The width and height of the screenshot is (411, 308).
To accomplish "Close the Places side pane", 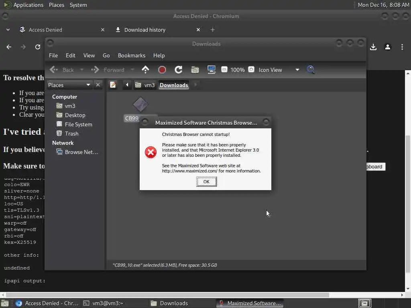I will pos(98,85).
